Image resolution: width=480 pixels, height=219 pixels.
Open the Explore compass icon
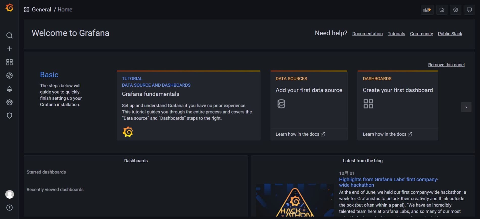9,76
